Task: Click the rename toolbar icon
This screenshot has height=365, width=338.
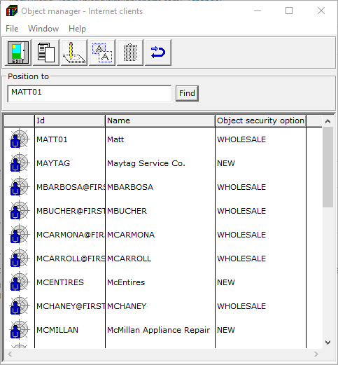Action: (102, 53)
